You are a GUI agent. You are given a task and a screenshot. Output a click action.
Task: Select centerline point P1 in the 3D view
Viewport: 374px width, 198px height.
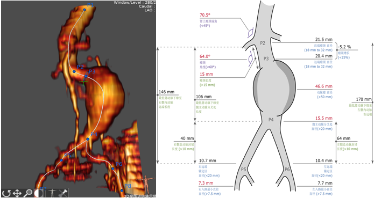[84, 10]
